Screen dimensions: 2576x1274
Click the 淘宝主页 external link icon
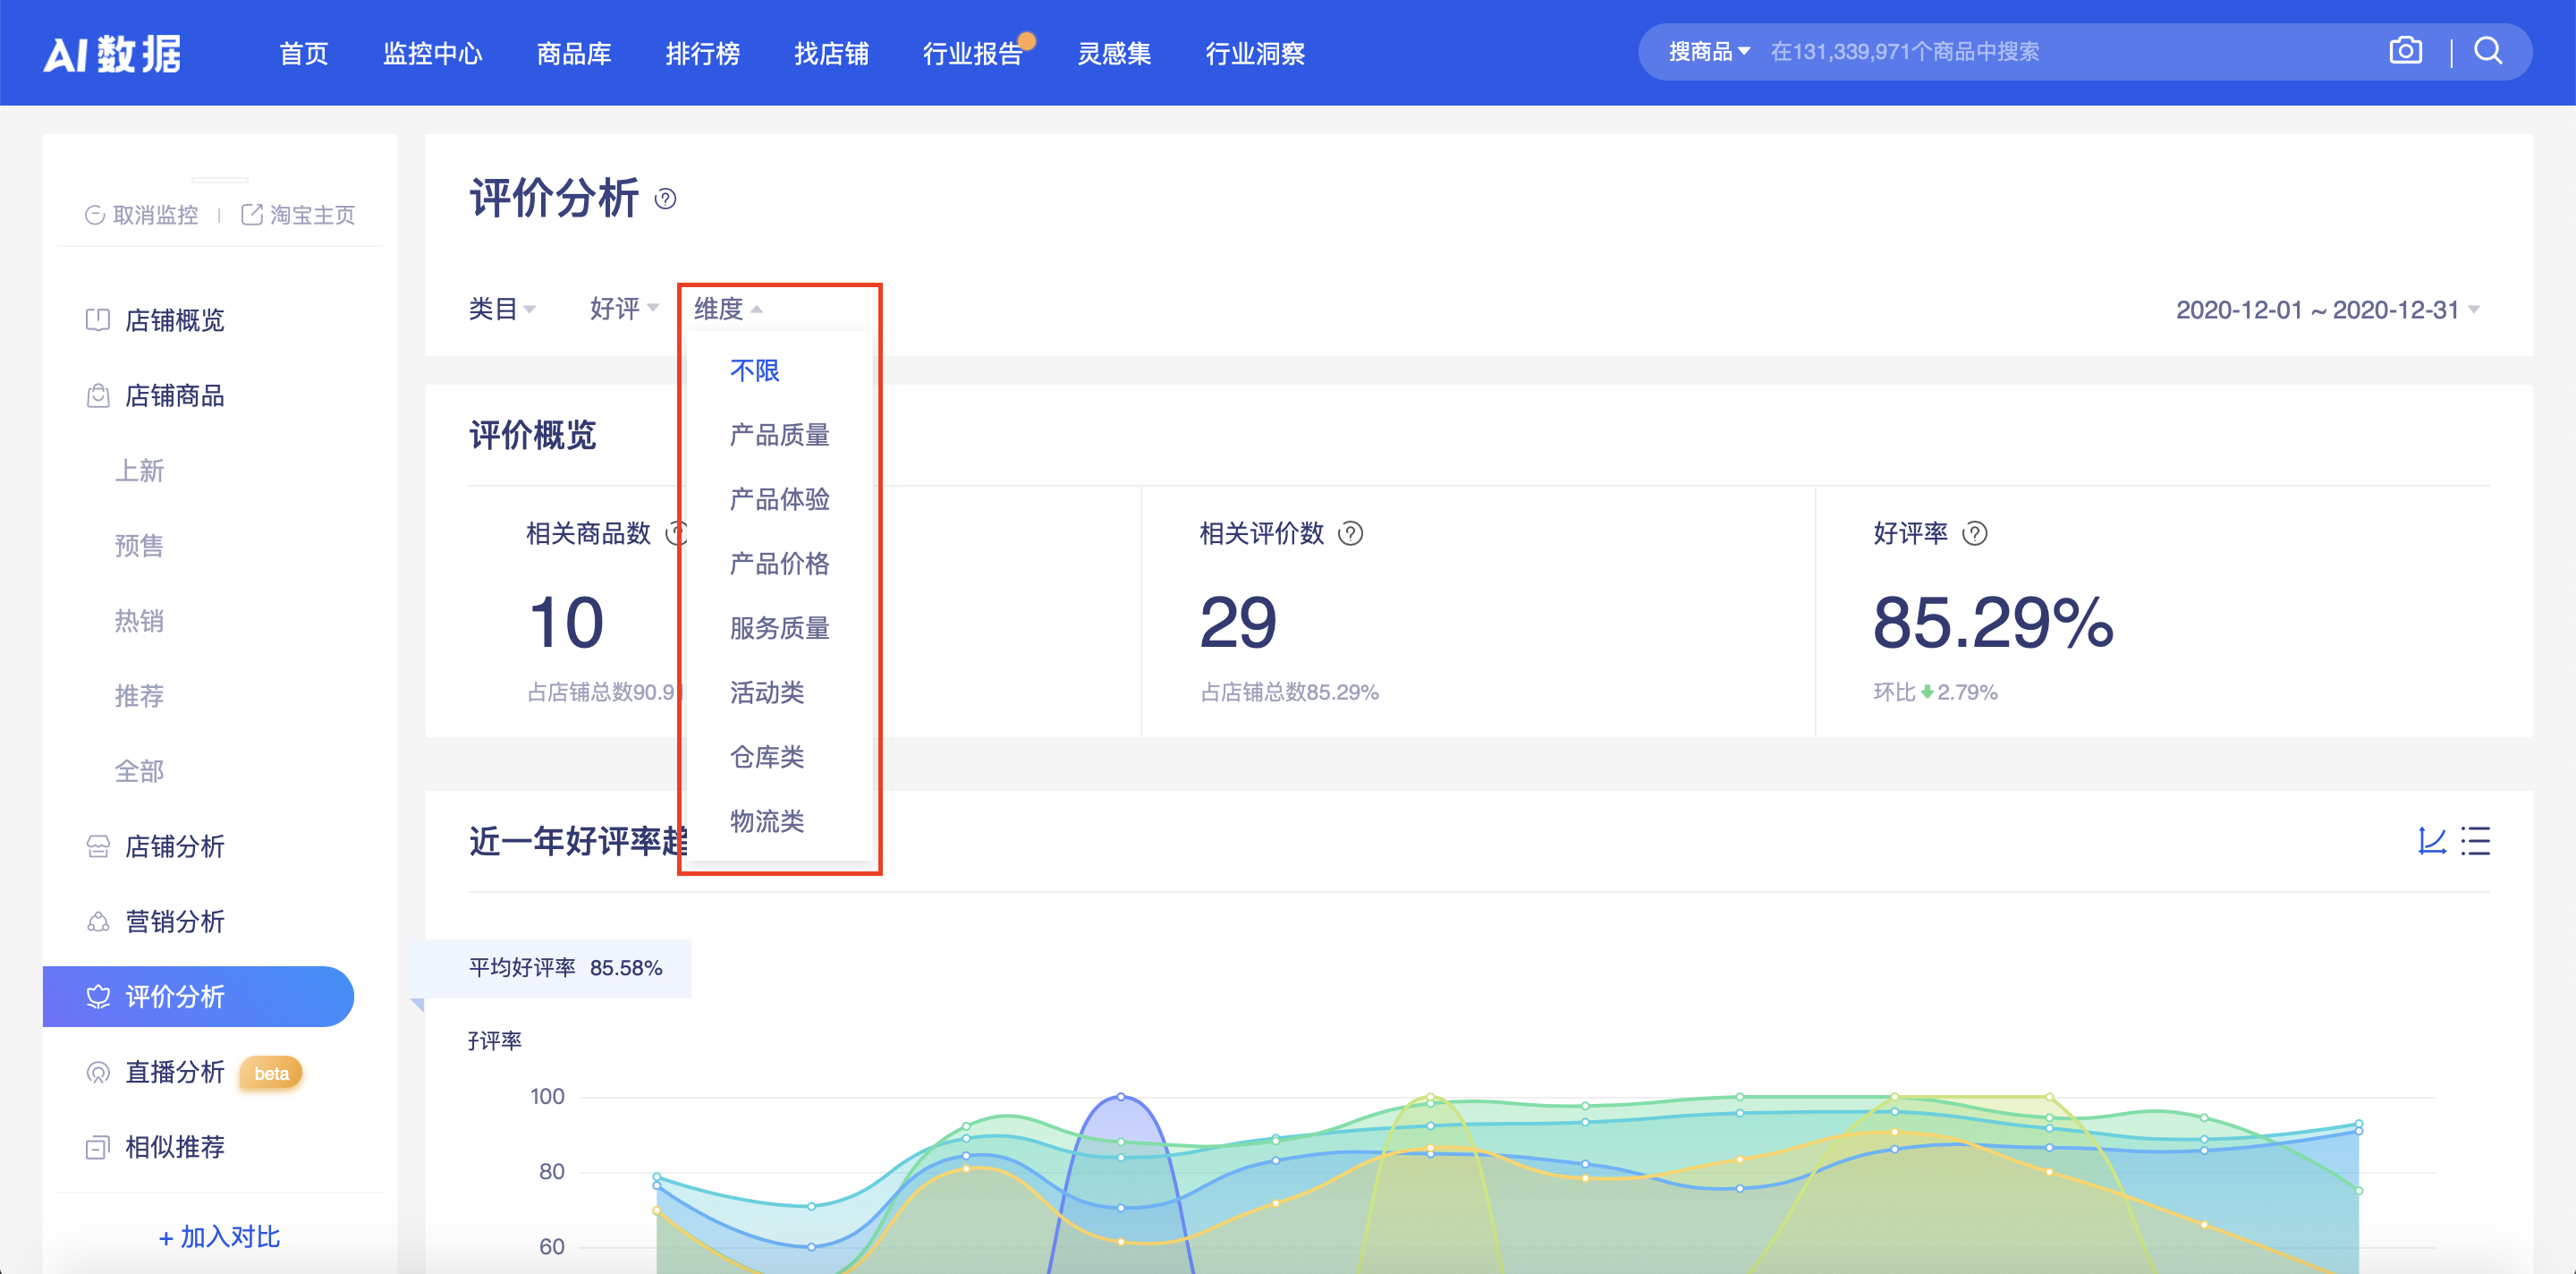(252, 215)
